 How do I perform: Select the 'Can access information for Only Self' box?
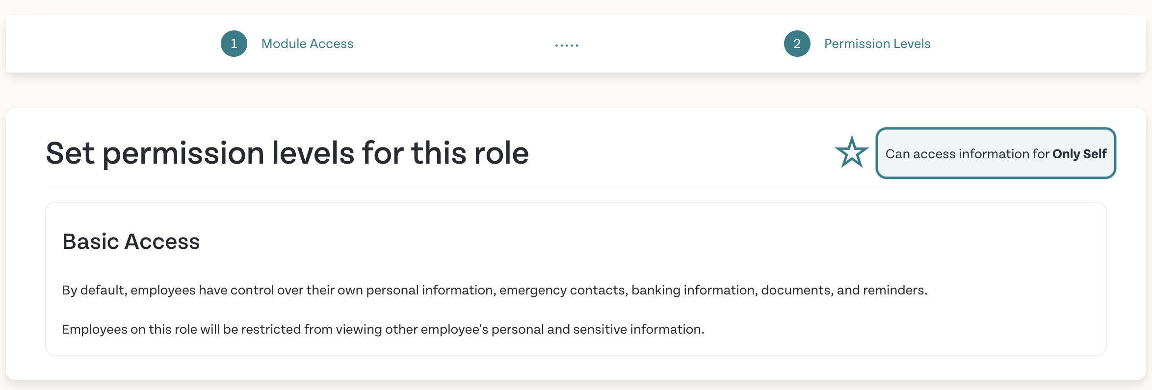tap(996, 153)
